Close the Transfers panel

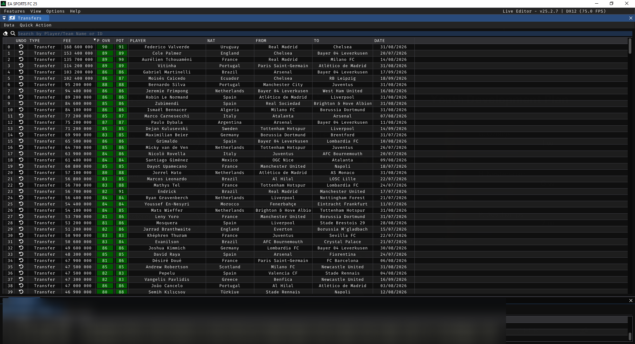click(631, 18)
